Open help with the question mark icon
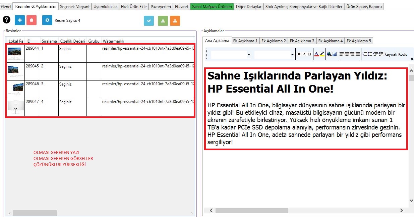The image size is (414, 217). coord(7,20)
